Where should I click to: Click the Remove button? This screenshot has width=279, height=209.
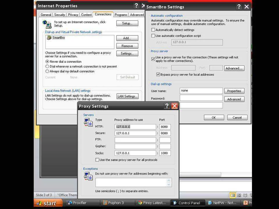click(x=127, y=46)
